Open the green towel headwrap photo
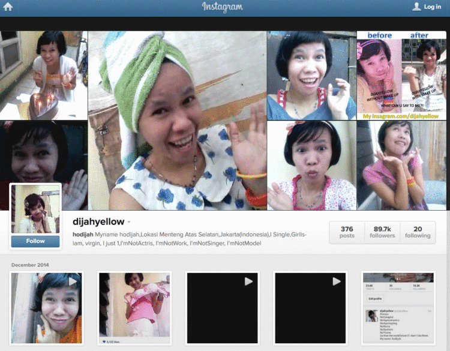450x351 pixels. pyautogui.click(x=178, y=121)
